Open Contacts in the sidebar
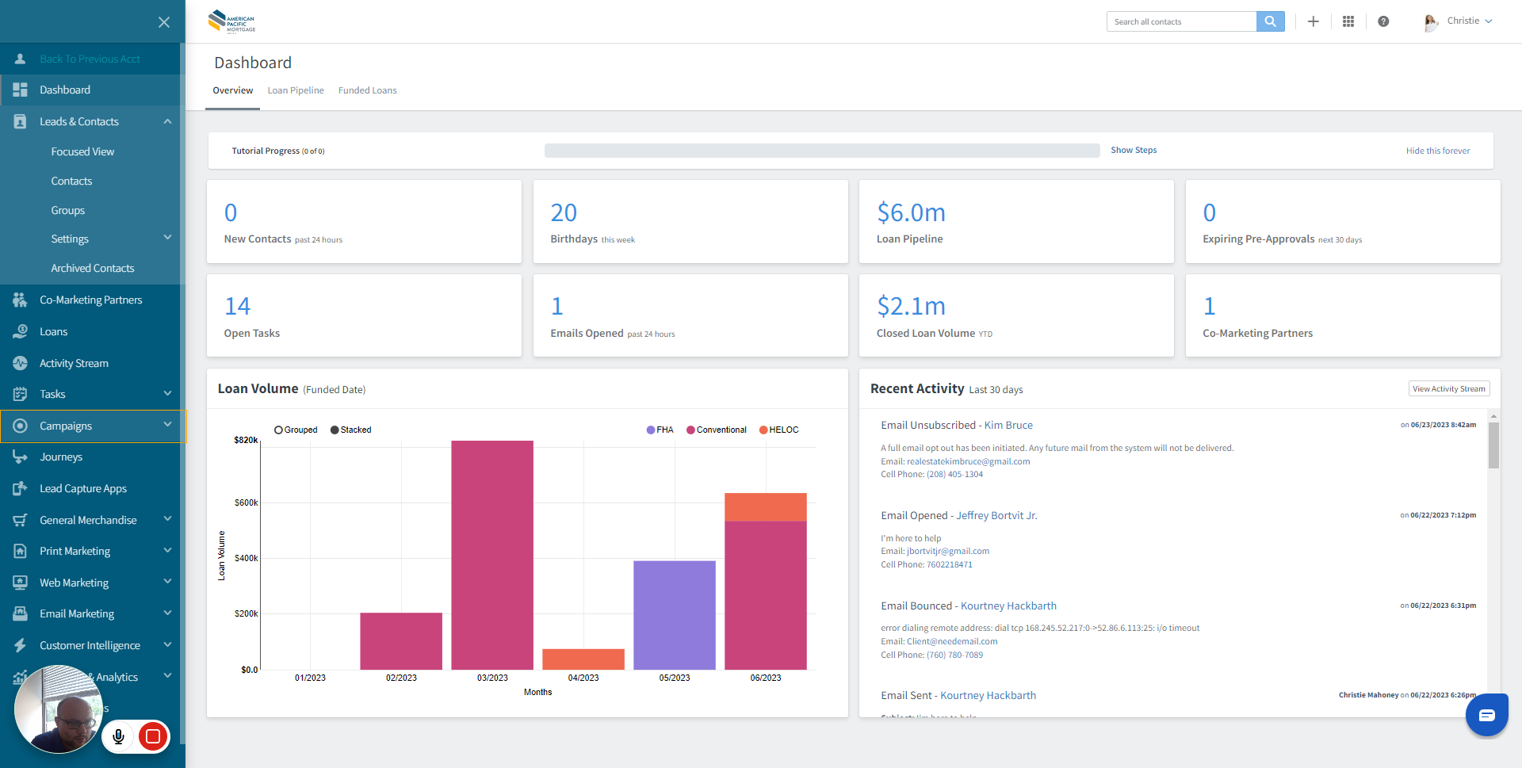 pos(71,181)
